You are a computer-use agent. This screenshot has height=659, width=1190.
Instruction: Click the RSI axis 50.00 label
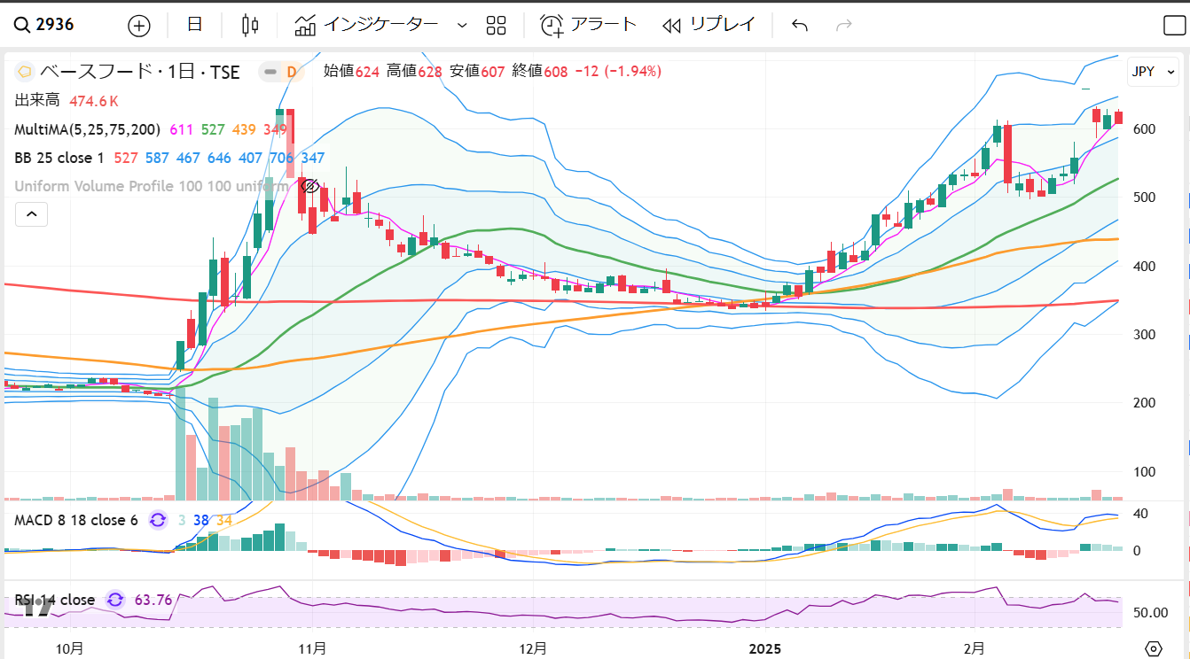pos(1149,613)
